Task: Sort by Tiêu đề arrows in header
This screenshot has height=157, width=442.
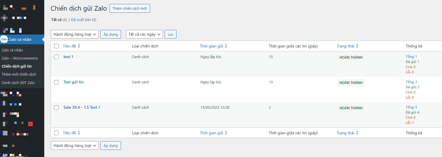Action: click(79, 46)
